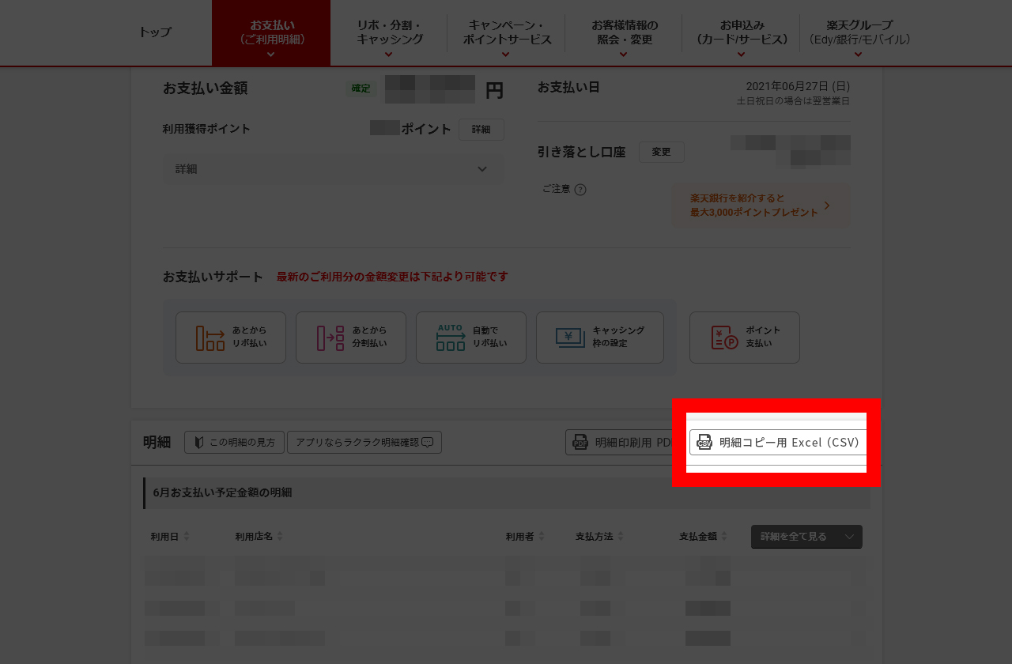Sort the table by 支払金額 column
The height and width of the screenshot is (664, 1012).
click(704, 537)
